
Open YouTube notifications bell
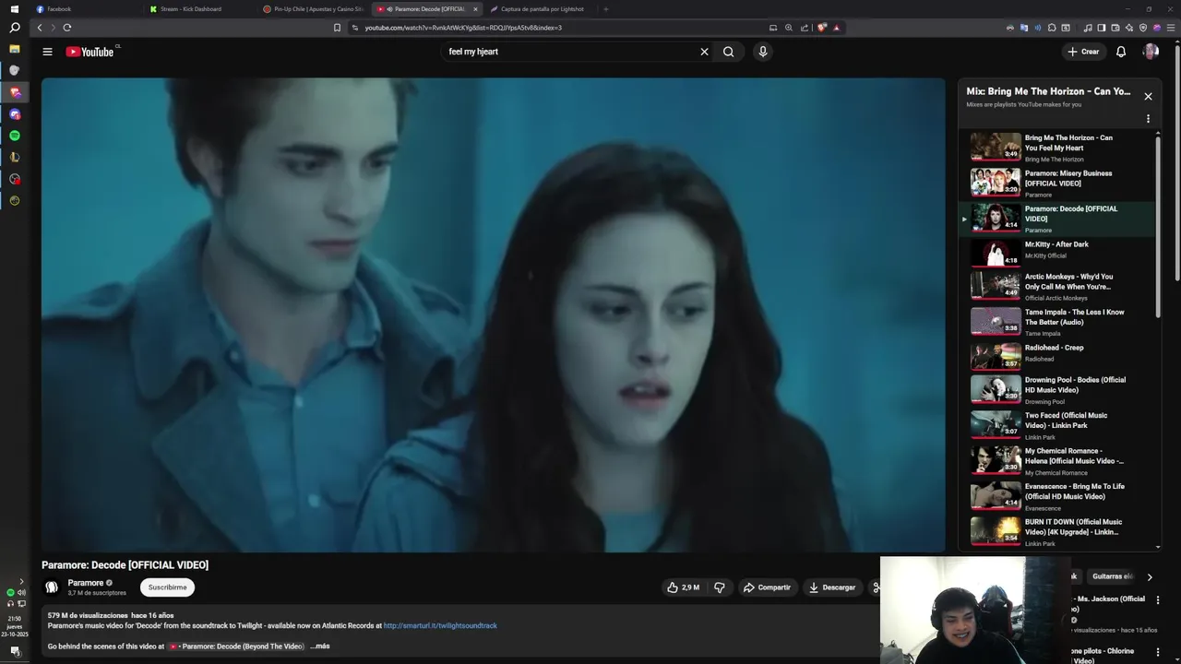[x=1121, y=52]
